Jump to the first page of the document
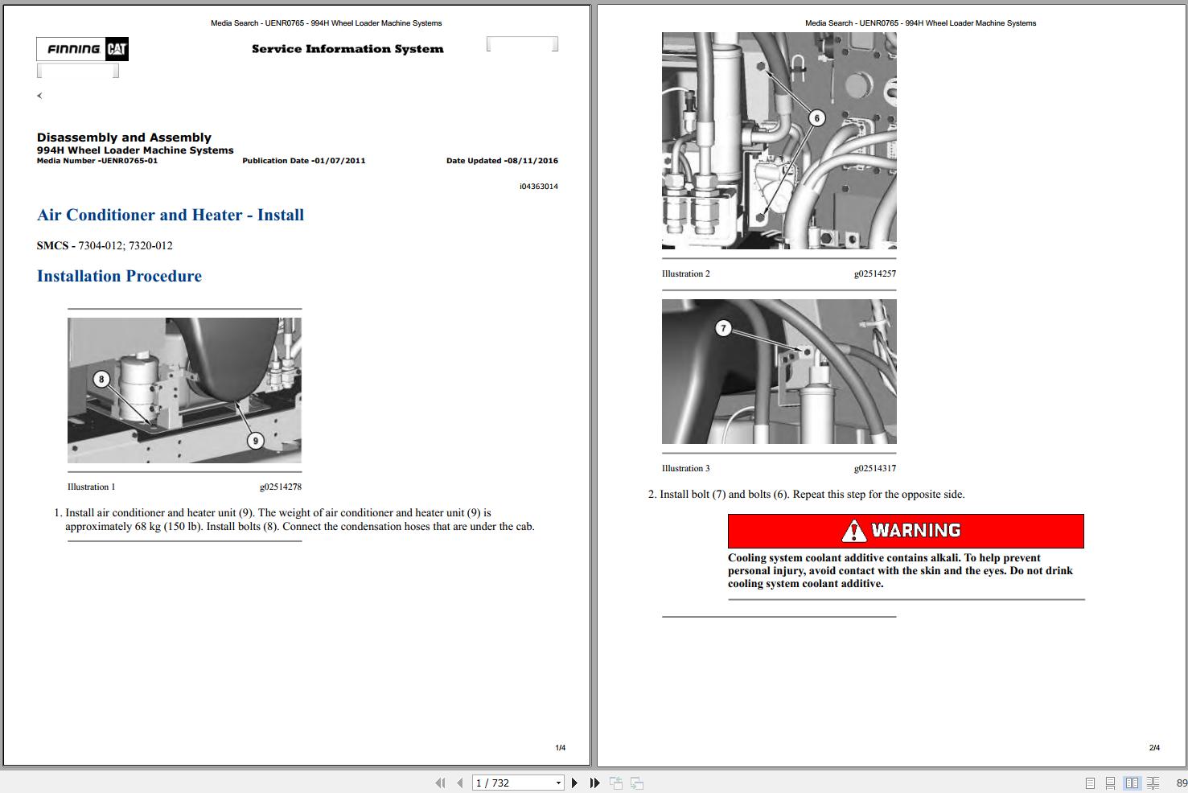The image size is (1188, 793). [441, 782]
